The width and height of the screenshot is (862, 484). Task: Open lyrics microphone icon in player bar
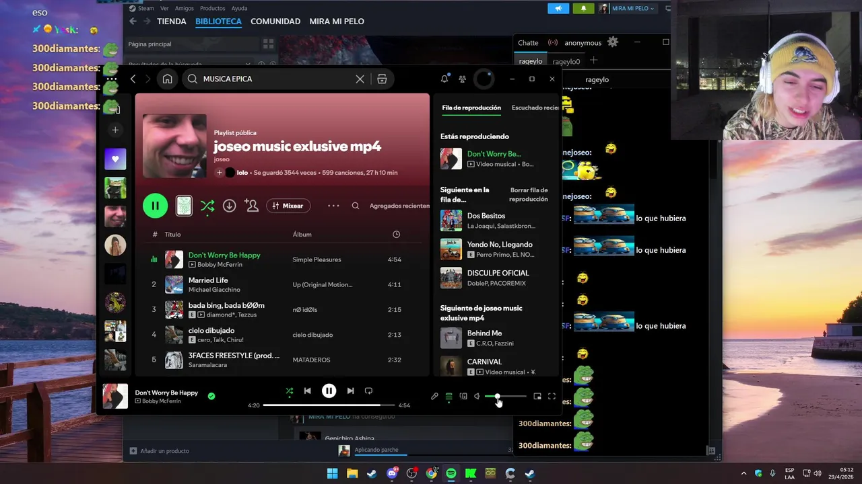coord(434,397)
